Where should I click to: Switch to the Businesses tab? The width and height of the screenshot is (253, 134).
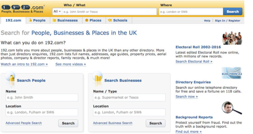pos(65,20)
